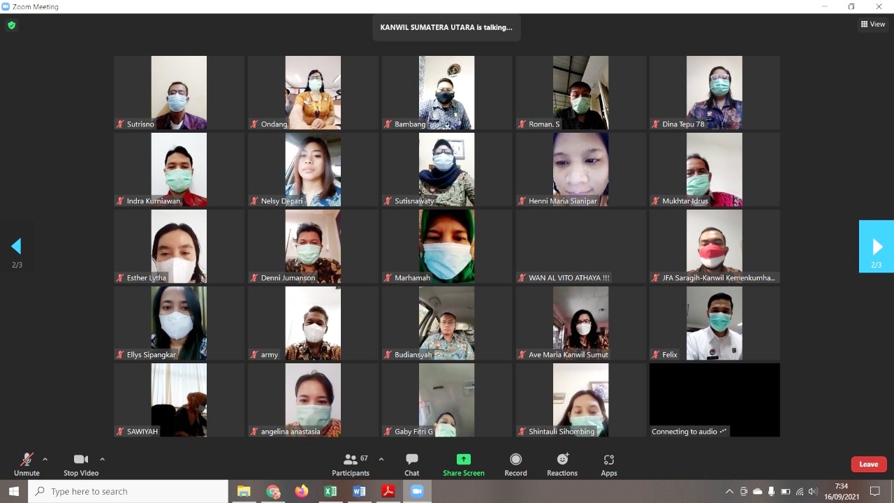The height and width of the screenshot is (503, 894).
Task: Expand audio options arrow beside Unmute
Action: tap(45, 459)
